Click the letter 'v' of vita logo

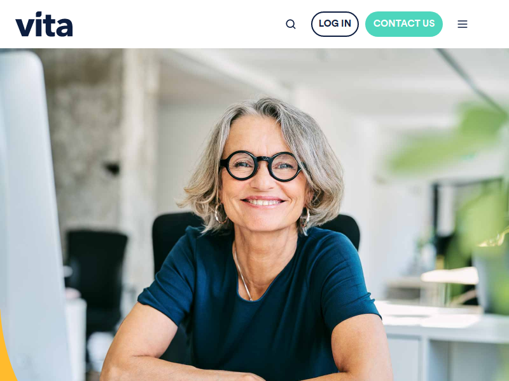pyautogui.click(x=24, y=27)
